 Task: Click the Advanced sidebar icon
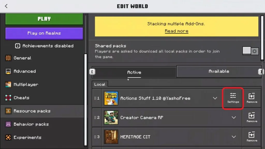click(8, 71)
